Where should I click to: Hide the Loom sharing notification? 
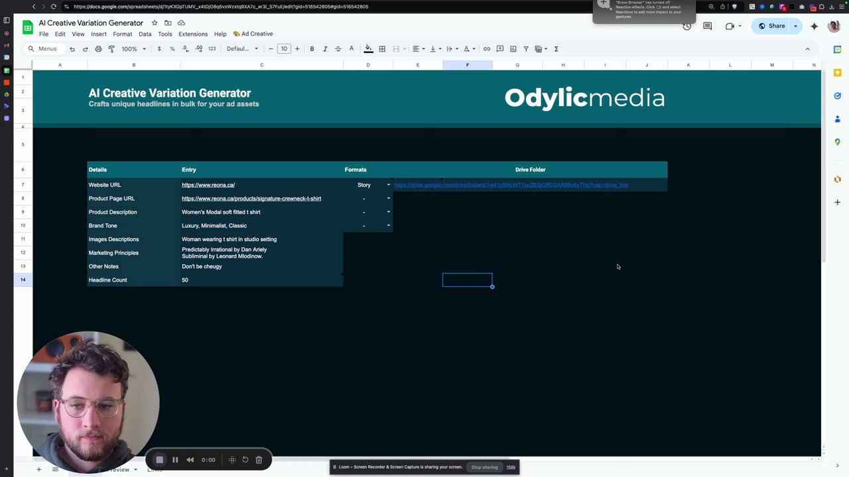pos(511,467)
